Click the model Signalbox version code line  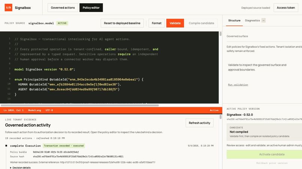point(45,69)
